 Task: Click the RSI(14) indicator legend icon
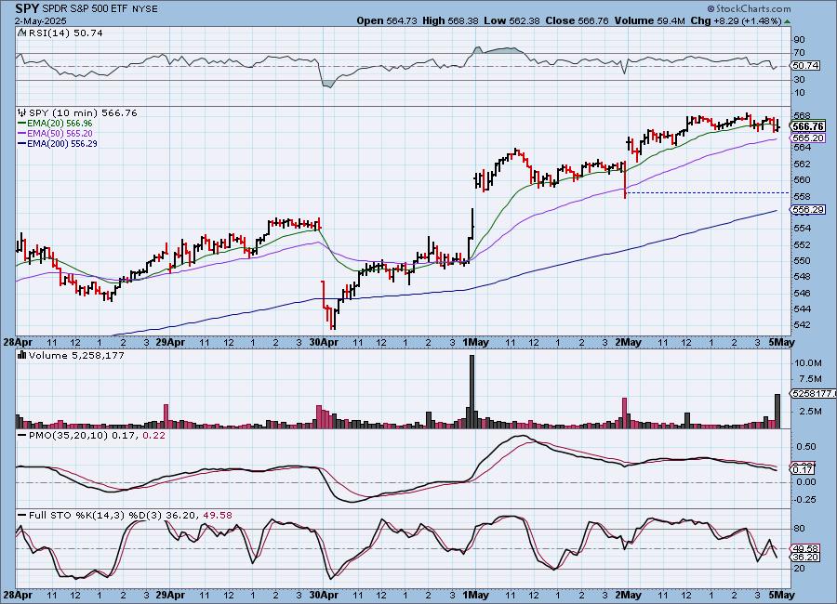pyautogui.click(x=22, y=33)
